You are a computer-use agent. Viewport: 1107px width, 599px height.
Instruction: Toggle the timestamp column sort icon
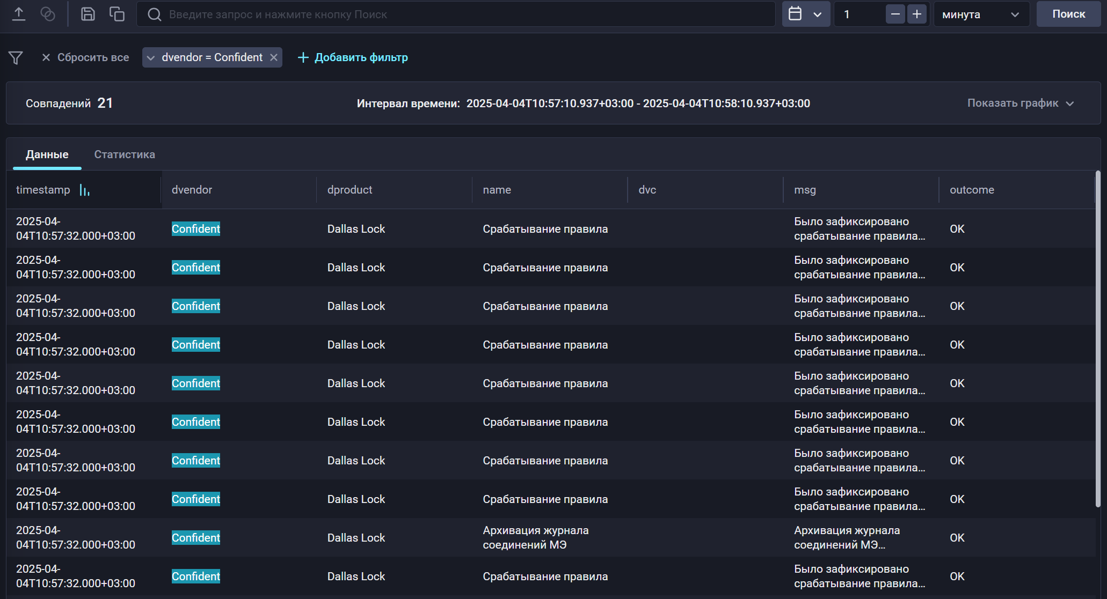[84, 190]
